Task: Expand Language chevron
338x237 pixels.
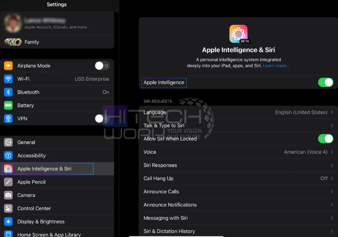Action: coord(332,112)
